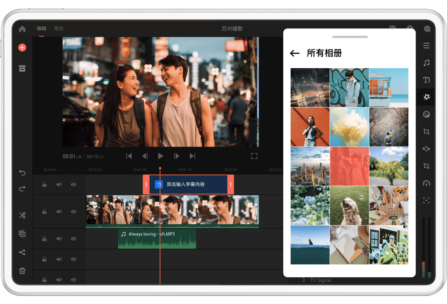Viewport: 447px width, 304px height.
Task: Click the undo arrow
Action: (x=22, y=173)
